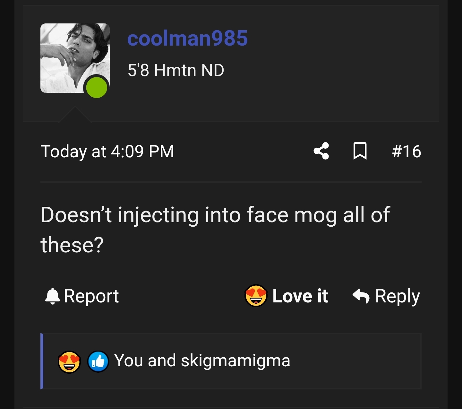Open coolman985's avatar picture
The height and width of the screenshot is (409, 462).
[71, 55]
